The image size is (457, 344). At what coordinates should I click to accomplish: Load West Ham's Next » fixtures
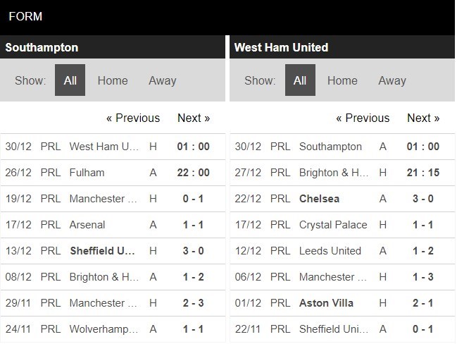(x=423, y=118)
